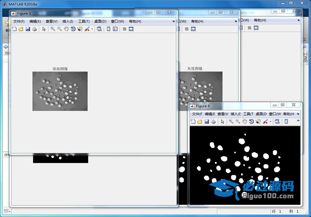Print icon in Figure 6 toolbar
This screenshot has height=217, width=311.
point(214,122)
